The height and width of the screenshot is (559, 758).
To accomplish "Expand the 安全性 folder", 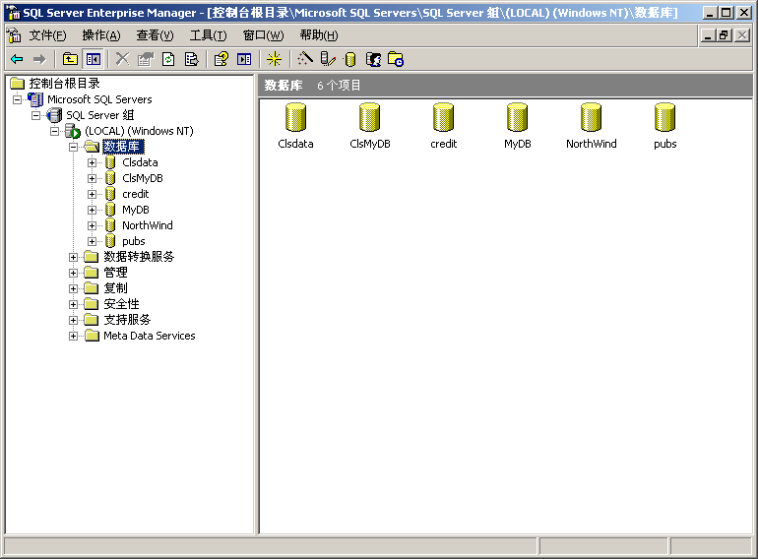I will click(74, 304).
